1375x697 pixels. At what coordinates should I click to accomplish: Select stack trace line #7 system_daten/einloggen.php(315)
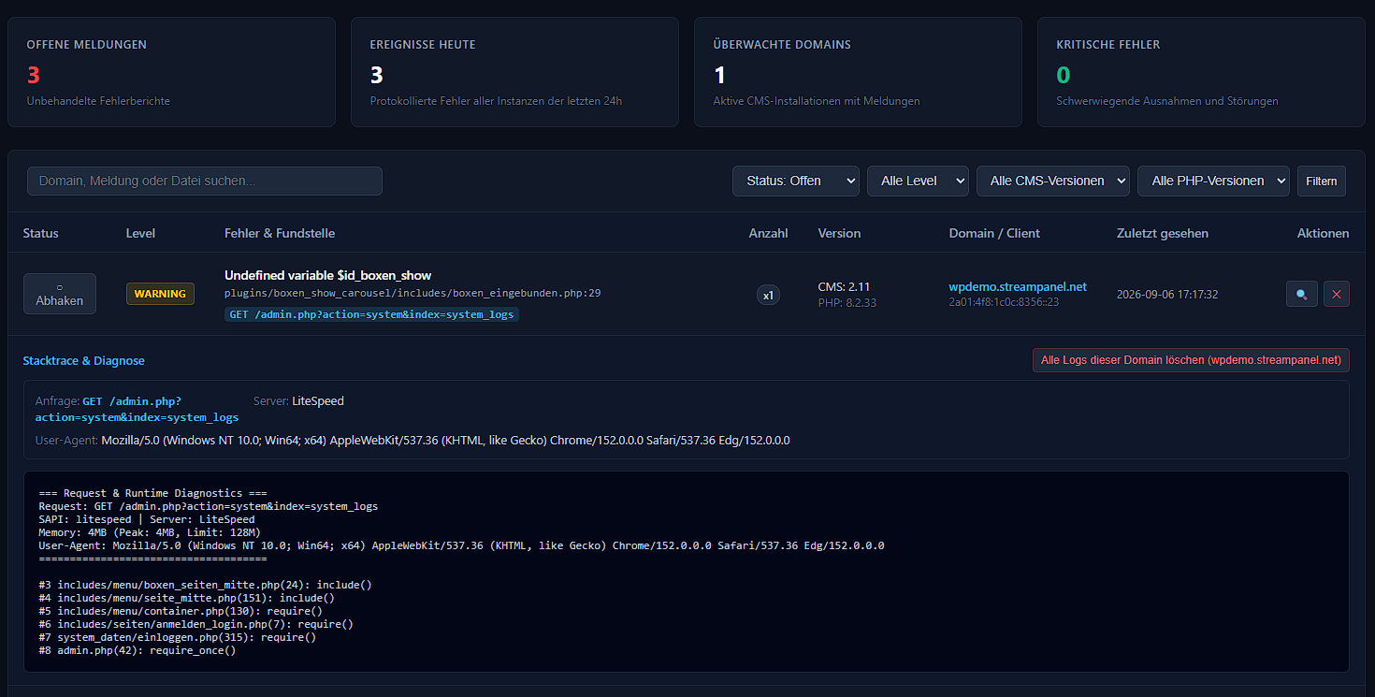(178, 637)
